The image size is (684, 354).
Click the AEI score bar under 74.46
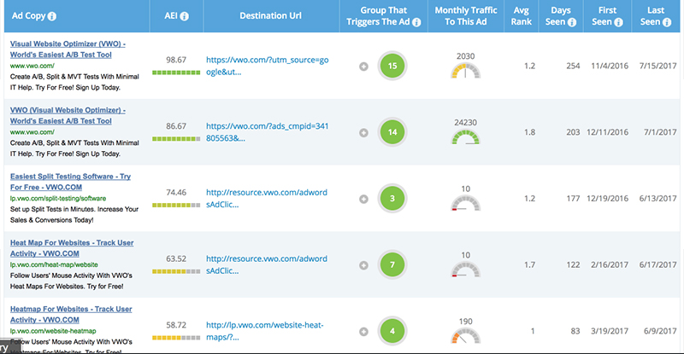(176, 205)
